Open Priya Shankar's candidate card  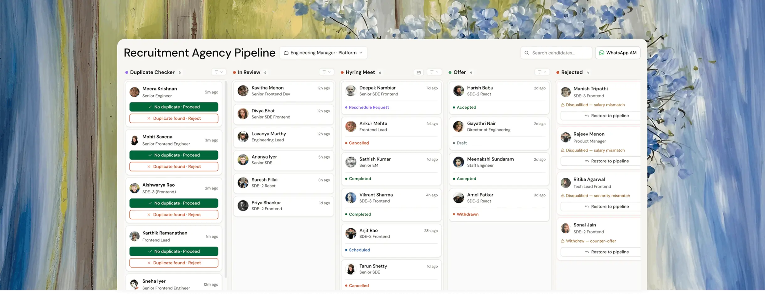click(x=283, y=206)
